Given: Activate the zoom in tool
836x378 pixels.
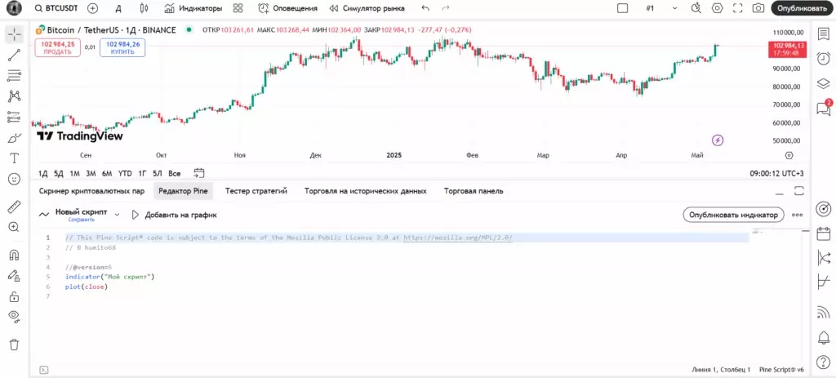Looking at the screenshot, I should [15, 227].
